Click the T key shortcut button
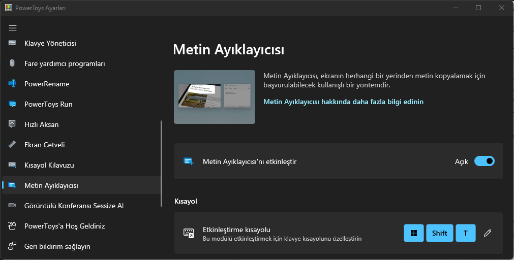 tap(466, 233)
